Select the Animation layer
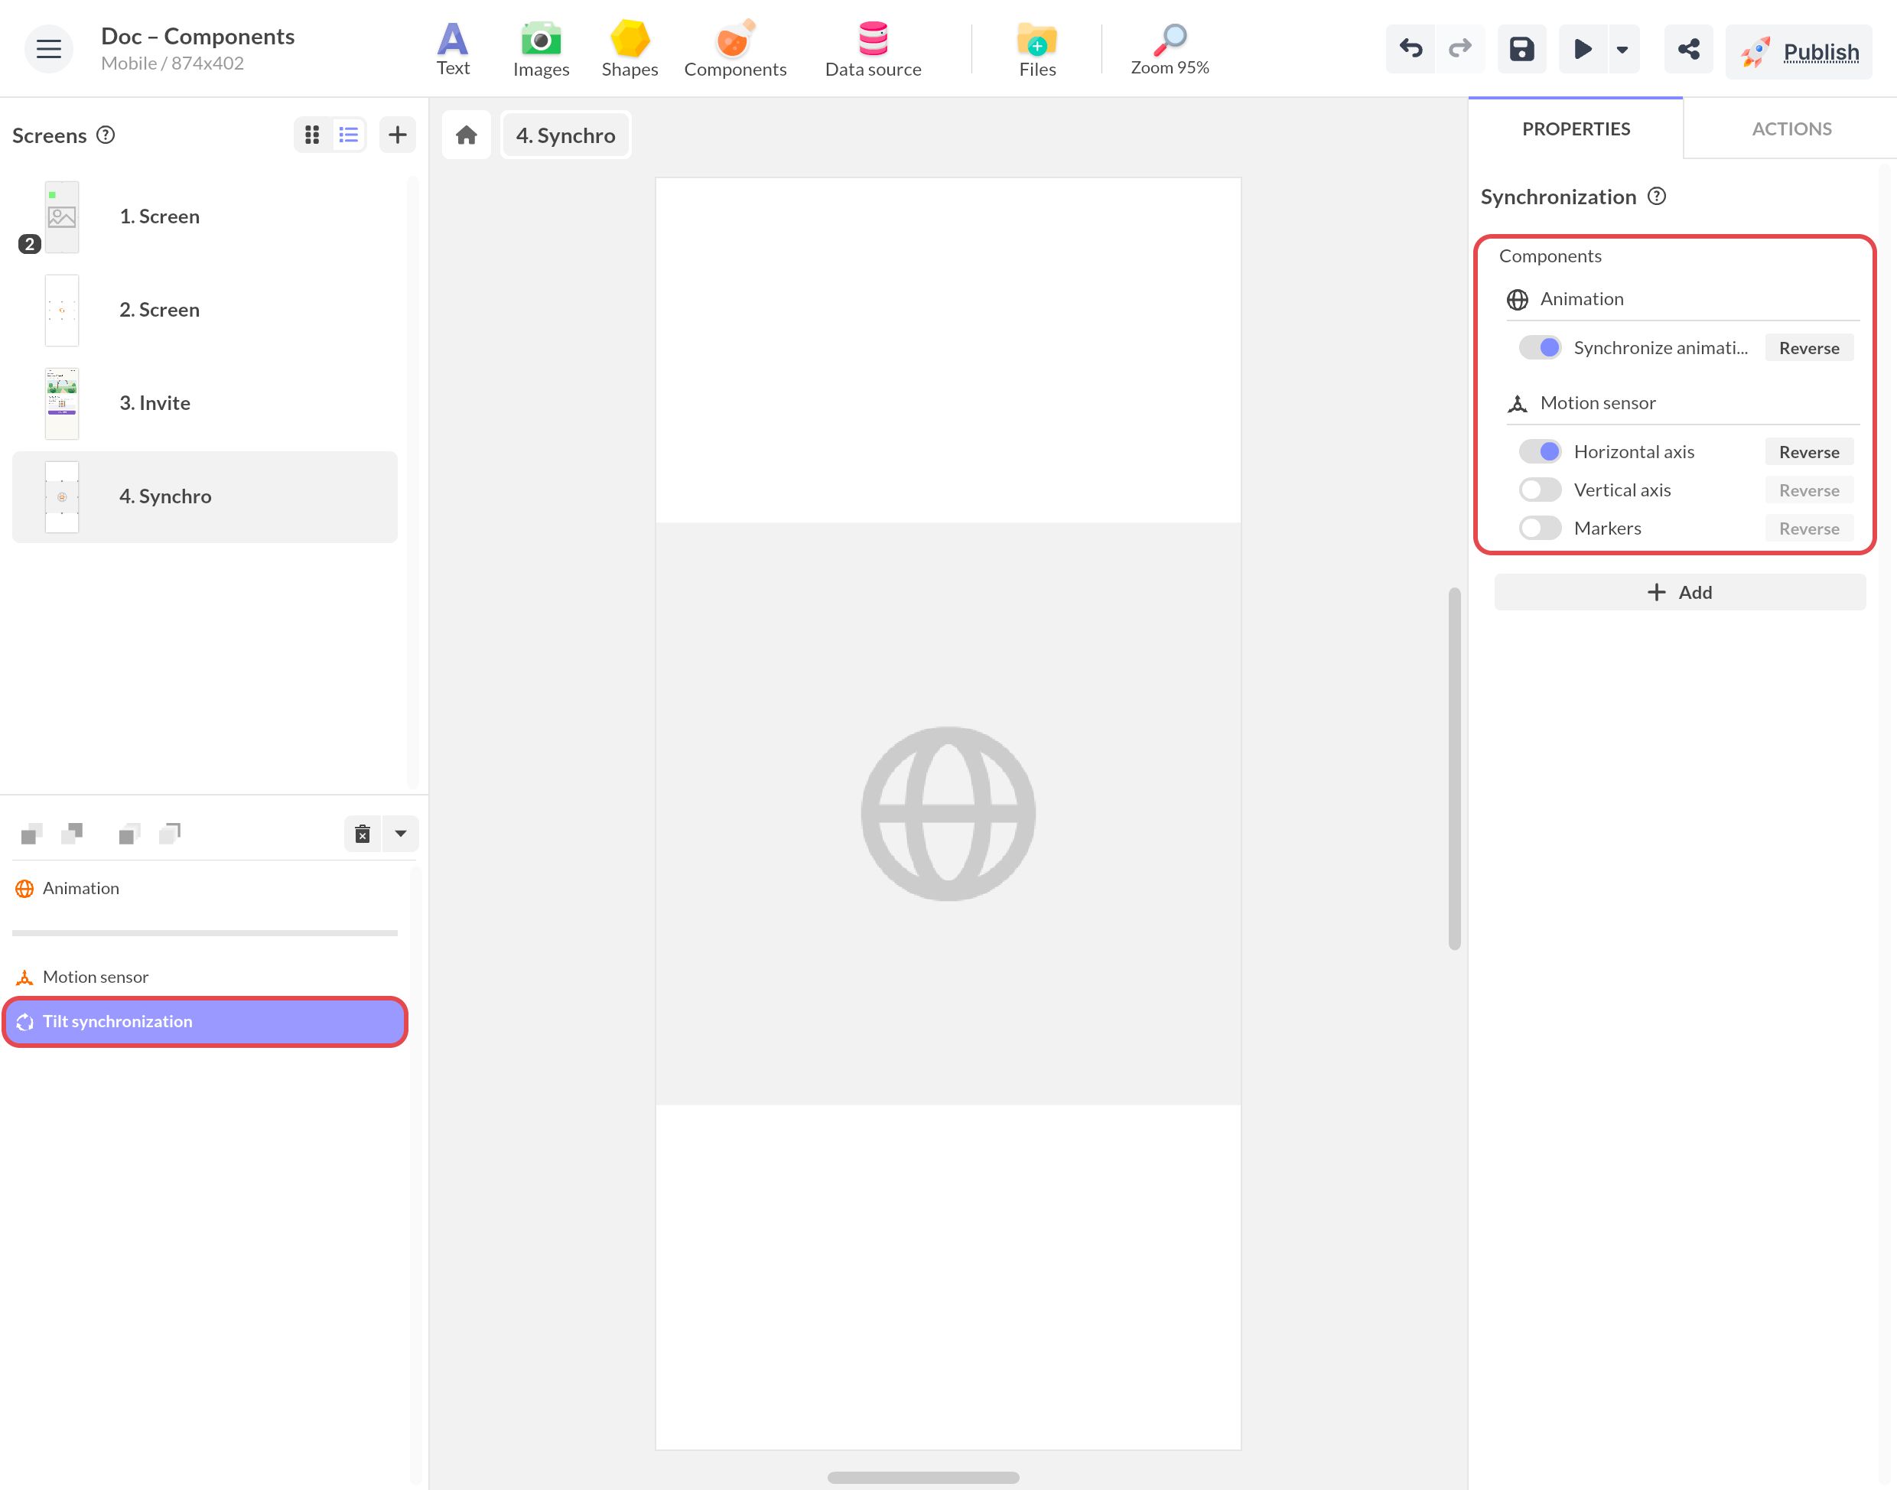Viewport: 1897px width, 1490px height. [204, 888]
